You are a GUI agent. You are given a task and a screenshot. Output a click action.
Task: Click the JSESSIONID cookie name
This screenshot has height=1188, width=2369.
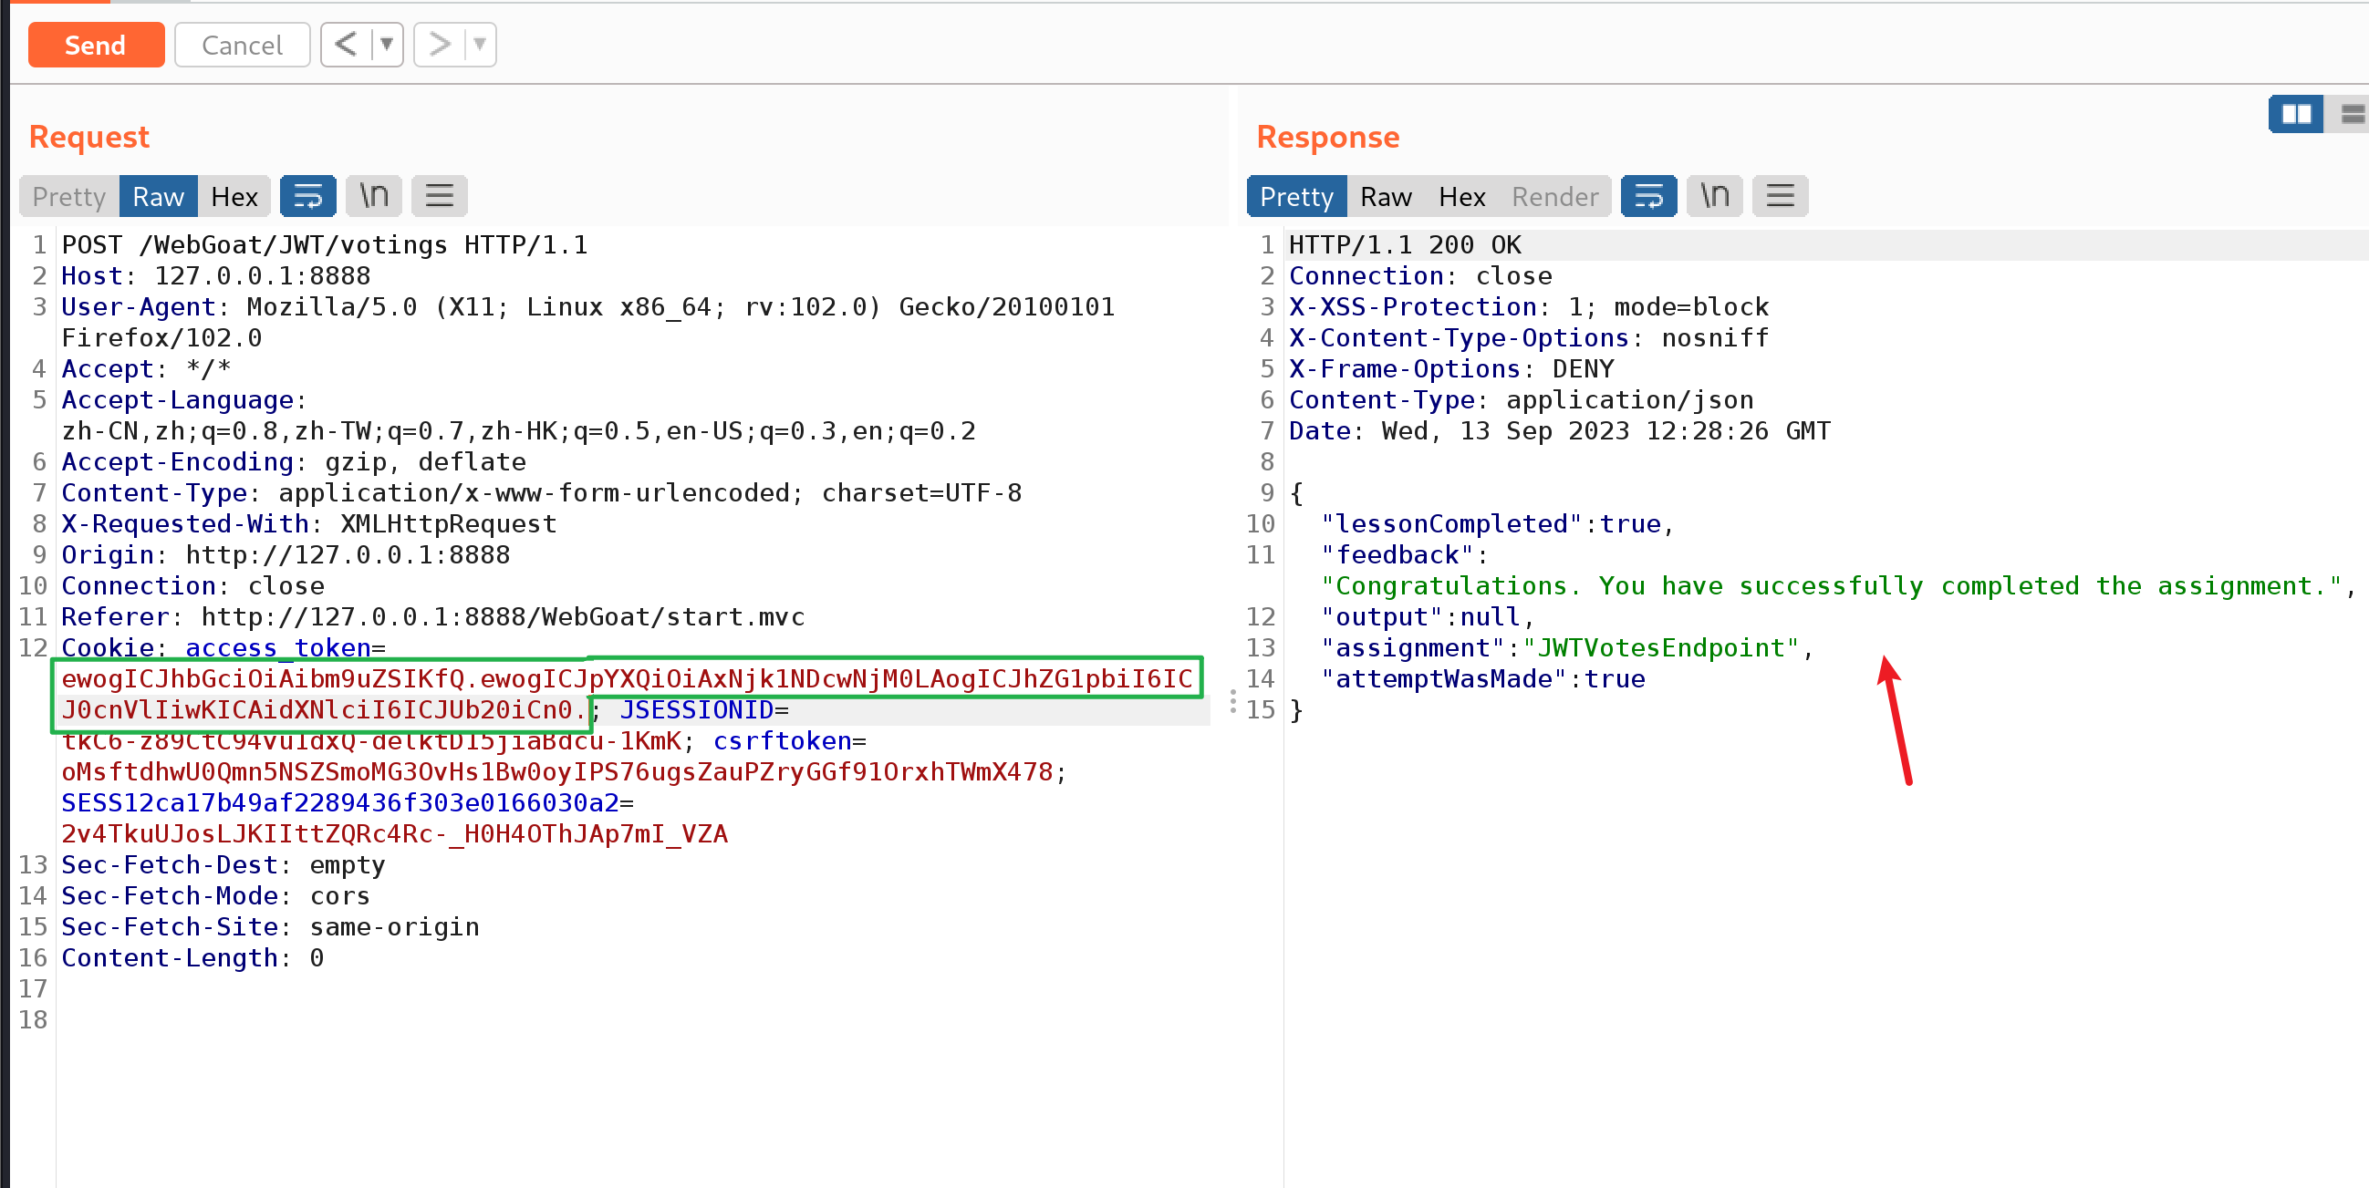(x=697, y=710)
